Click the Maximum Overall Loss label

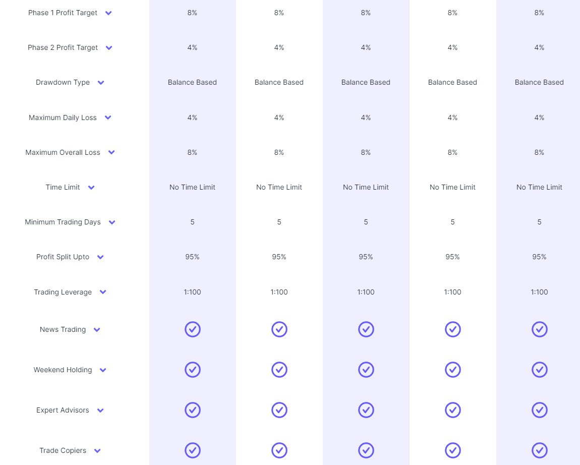click(x=63, y=152)
